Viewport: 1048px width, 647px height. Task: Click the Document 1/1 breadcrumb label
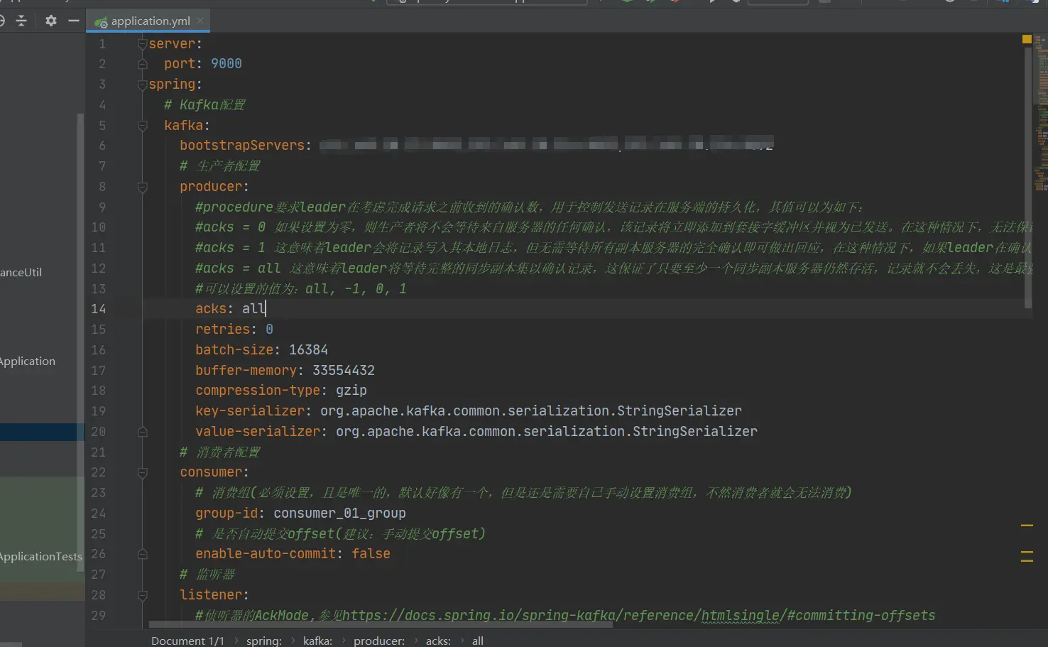pyautogui.click(x=187, y=641)
